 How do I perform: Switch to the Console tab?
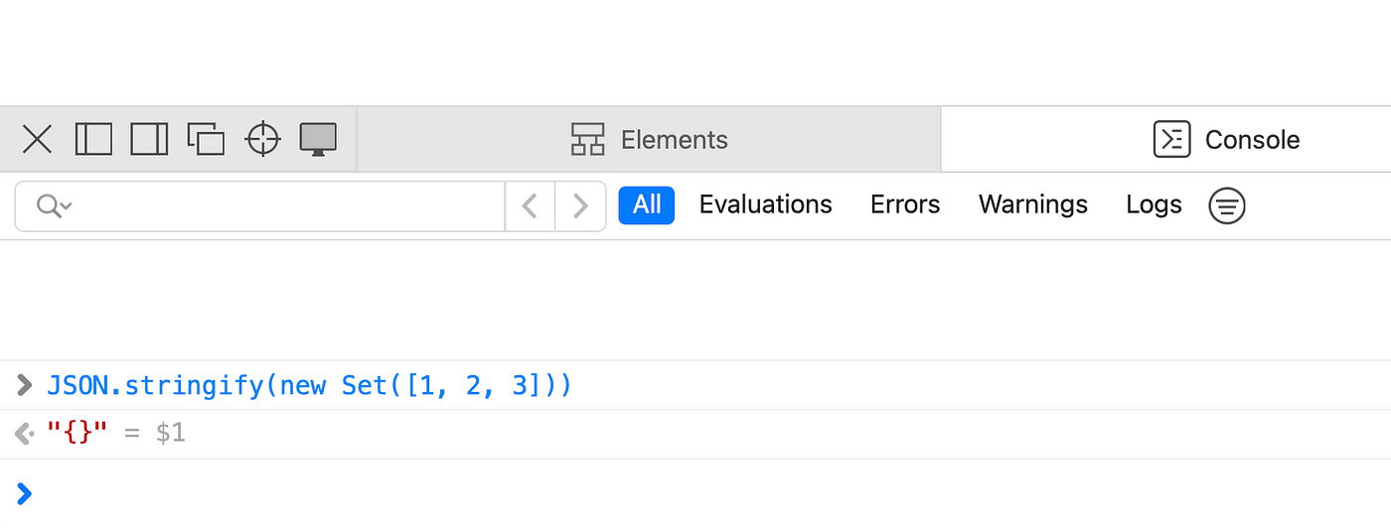tap(1226, 140)
